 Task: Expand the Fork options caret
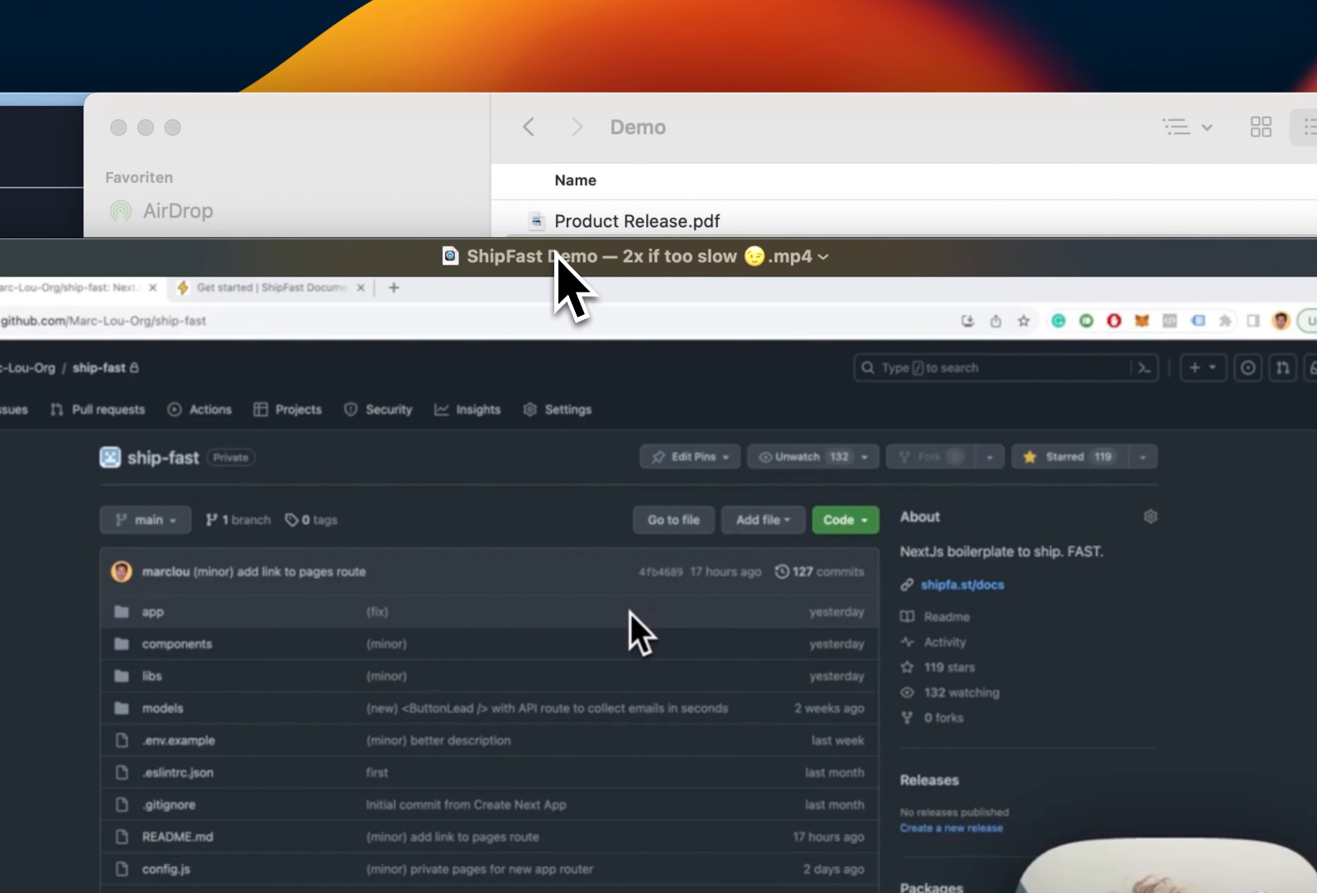989,456
